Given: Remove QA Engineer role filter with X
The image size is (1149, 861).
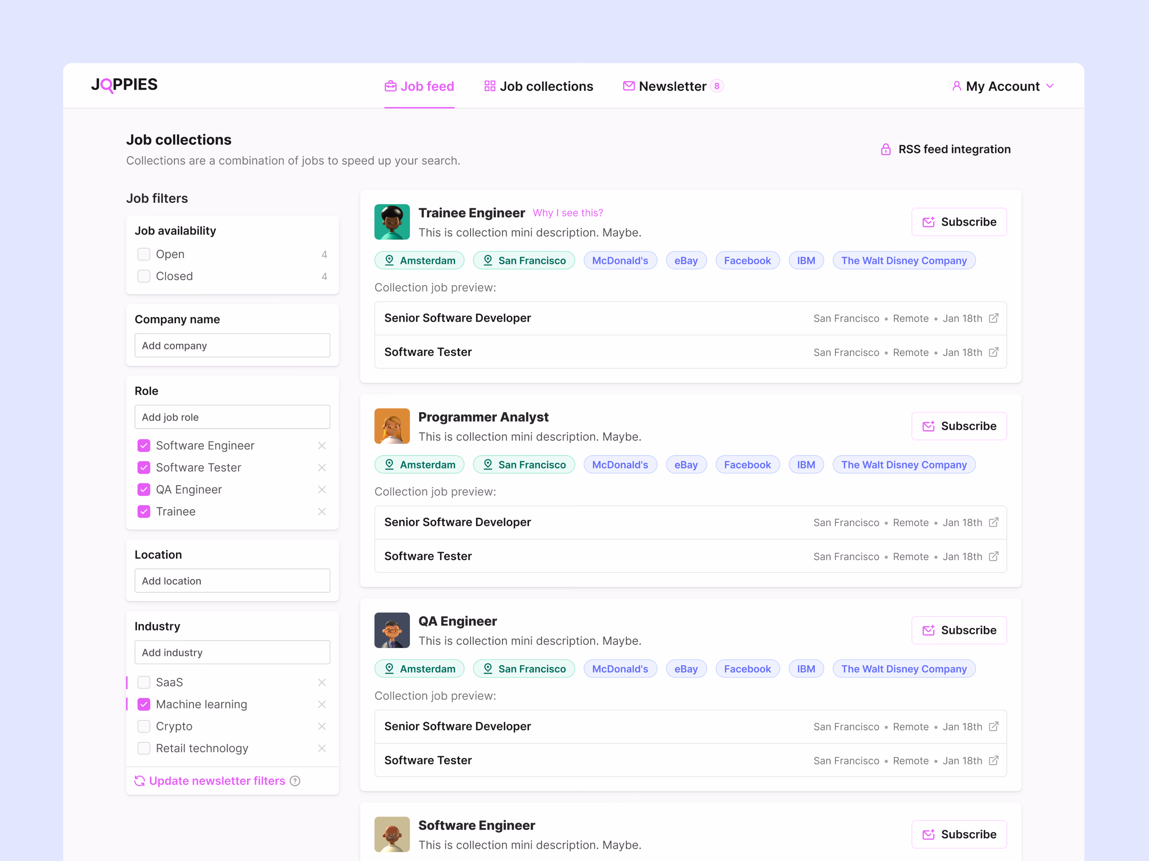Looking at the screenshot, I should (x=322, y=489).
